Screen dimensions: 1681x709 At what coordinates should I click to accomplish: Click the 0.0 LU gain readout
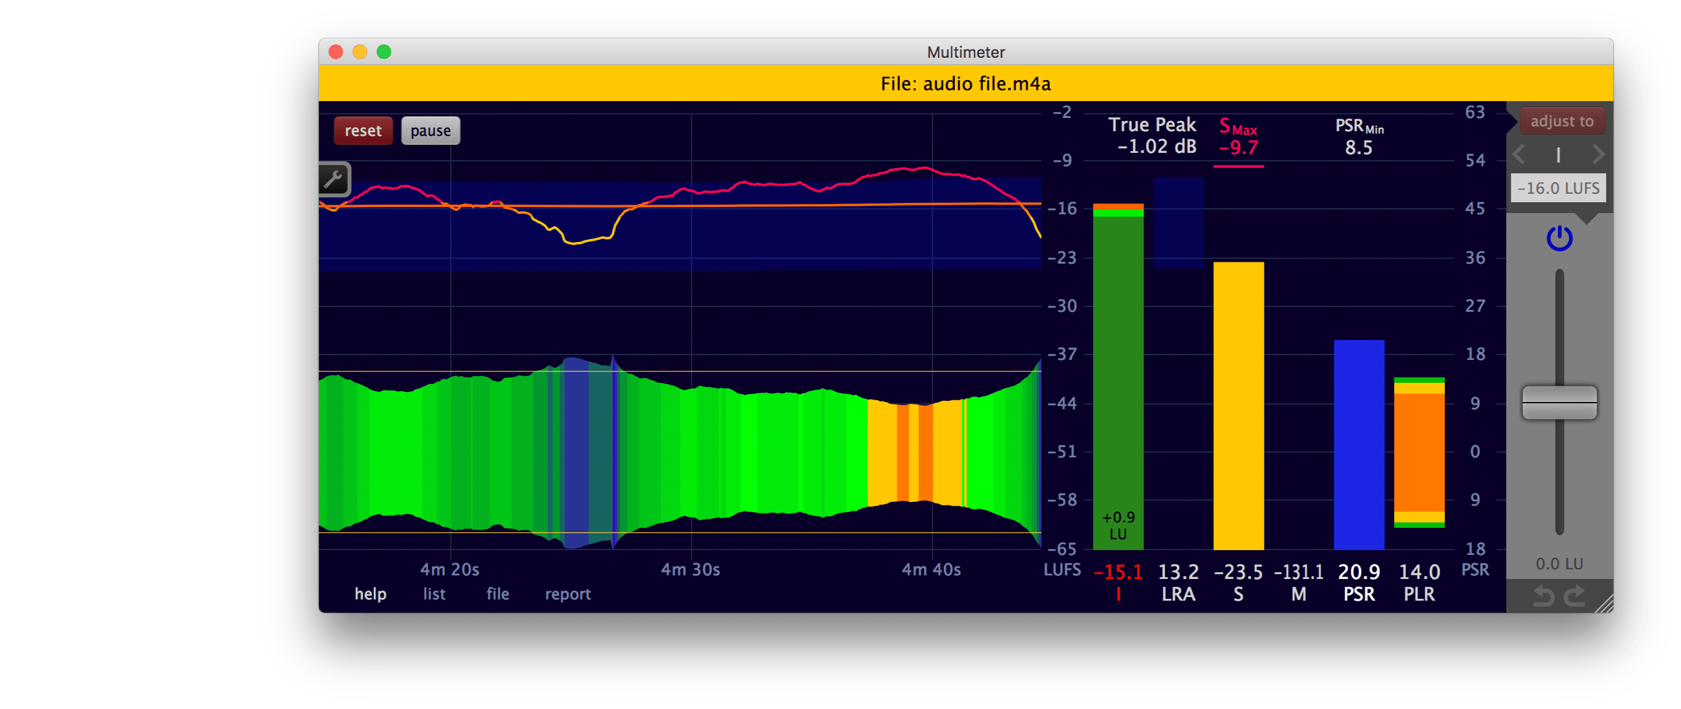pyautogui.click(x=1559, y=563)
